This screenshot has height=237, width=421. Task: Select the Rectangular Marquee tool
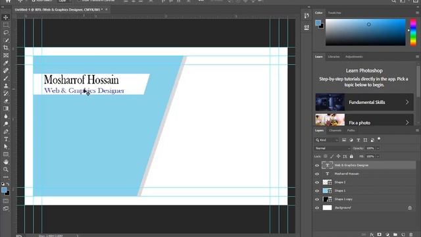click(x=6, y=25)
